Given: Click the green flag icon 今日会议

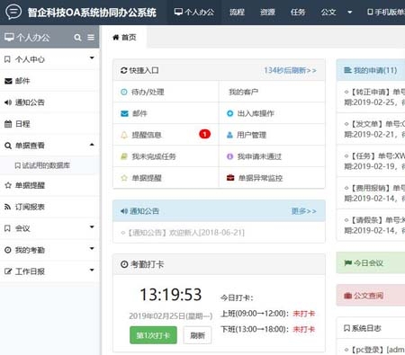Looking at the screenshot, I should pyautogui.click(x=348, y=263).
